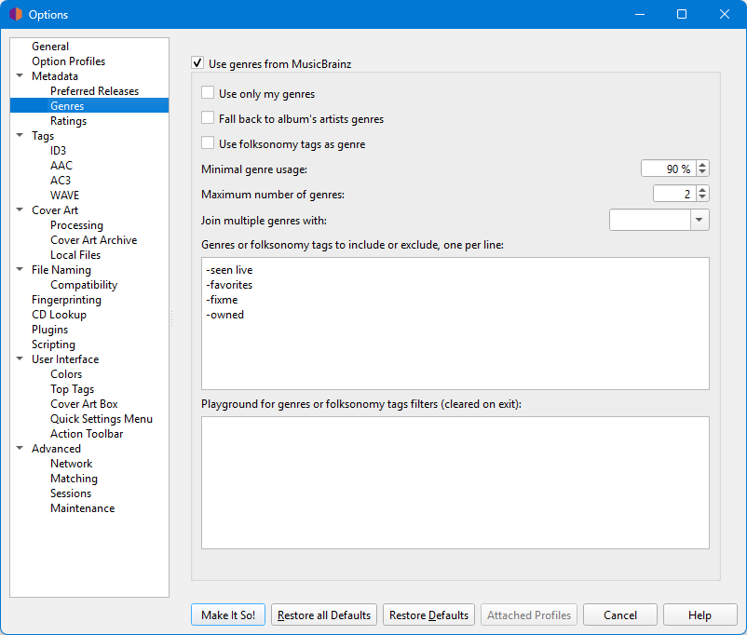Screen dimensions: 747x635
Task: Select the Fingerprinting options page
Action: click(x=66, y=300)
